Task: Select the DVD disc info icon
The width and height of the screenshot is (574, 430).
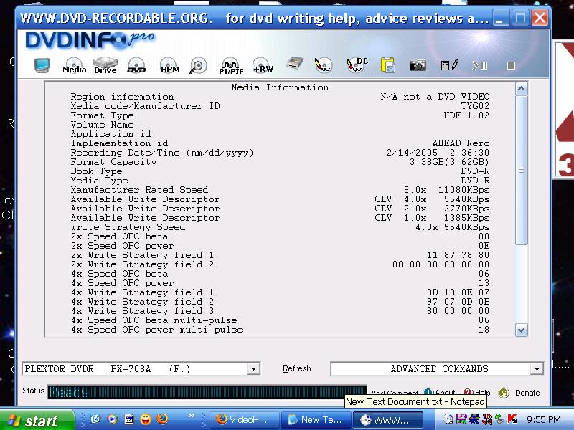Action: point(136,65)
